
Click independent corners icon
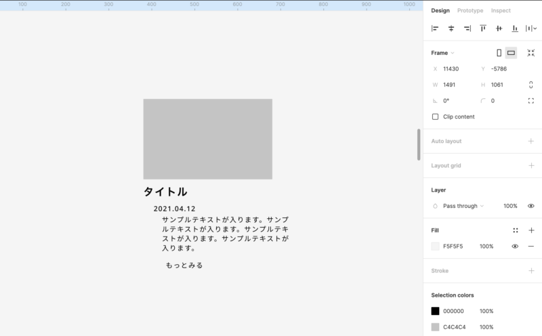[x=531, y=101]
